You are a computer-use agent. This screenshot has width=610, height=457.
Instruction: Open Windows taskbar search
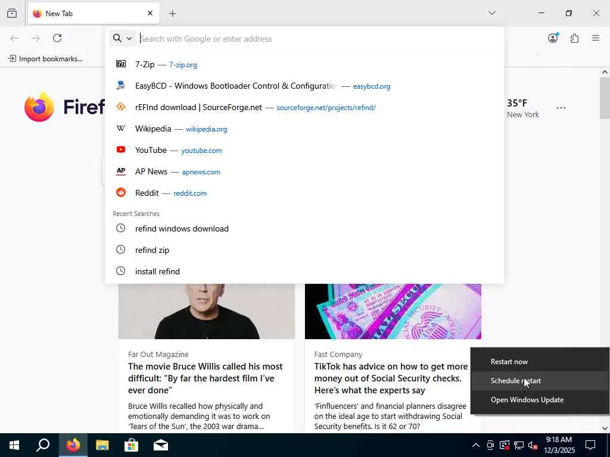[x=43, y=445]
